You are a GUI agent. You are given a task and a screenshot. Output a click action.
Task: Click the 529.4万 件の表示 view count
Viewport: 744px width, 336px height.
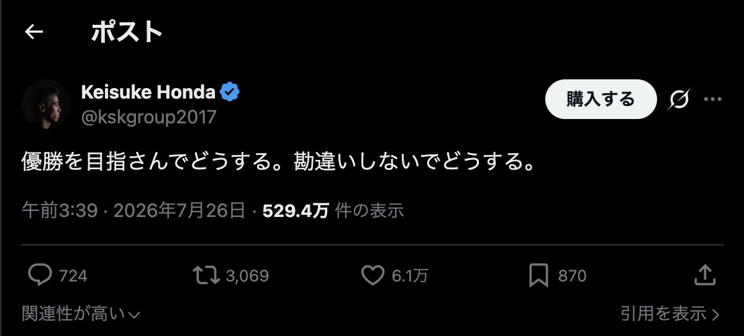[x=333, y=211]
